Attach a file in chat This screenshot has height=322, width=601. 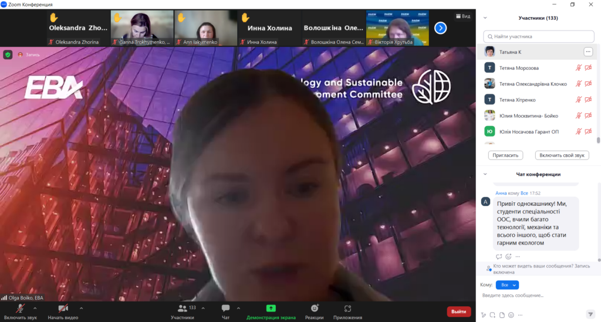502,315
